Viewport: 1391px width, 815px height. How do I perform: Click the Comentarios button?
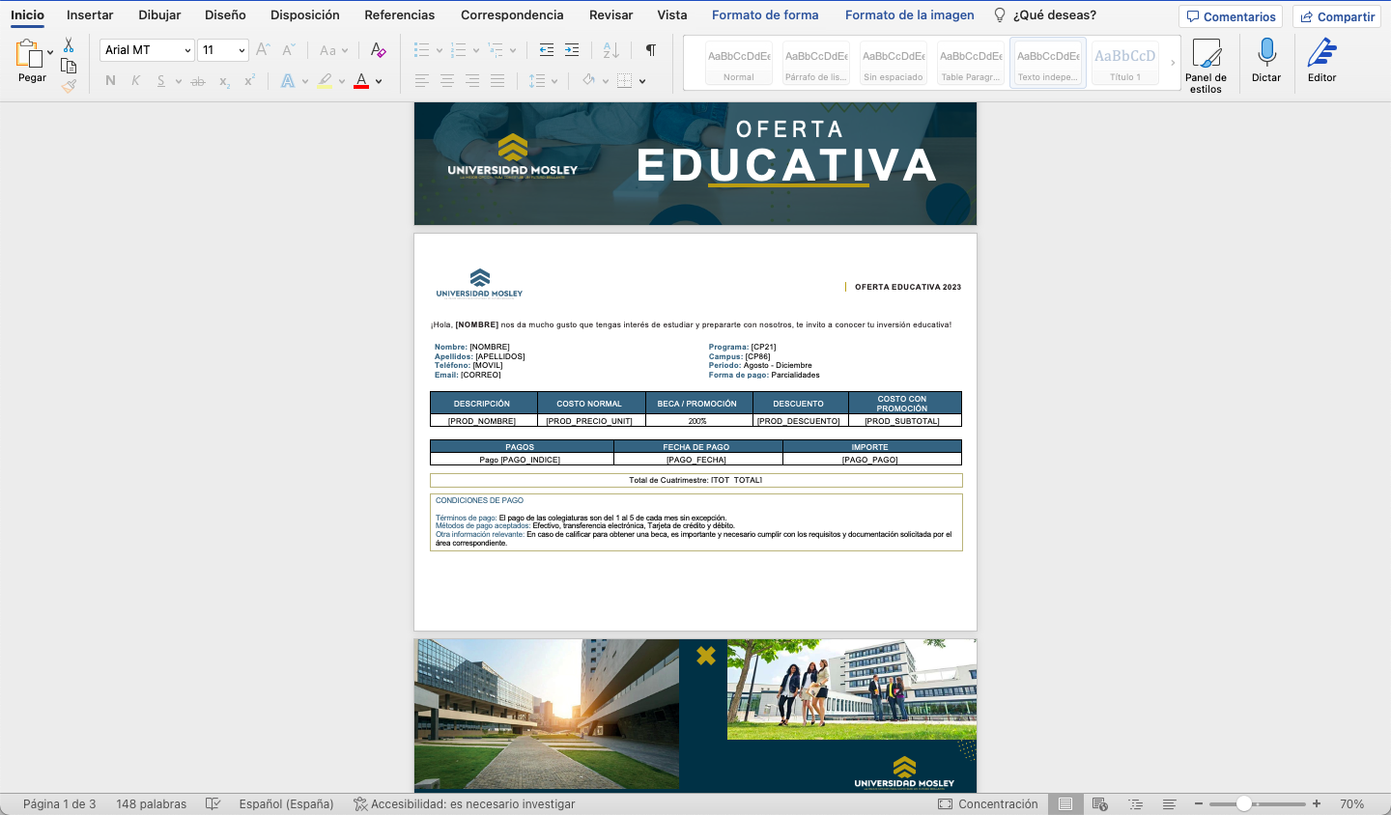[x=1231, y=16]
